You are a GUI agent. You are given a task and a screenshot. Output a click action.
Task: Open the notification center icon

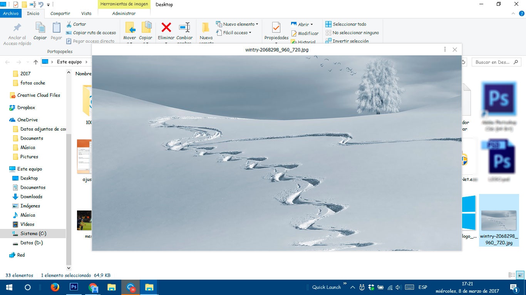(514, 287)
